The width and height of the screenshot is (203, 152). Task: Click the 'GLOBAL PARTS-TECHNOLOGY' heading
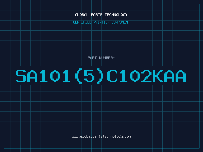(101, 15)
